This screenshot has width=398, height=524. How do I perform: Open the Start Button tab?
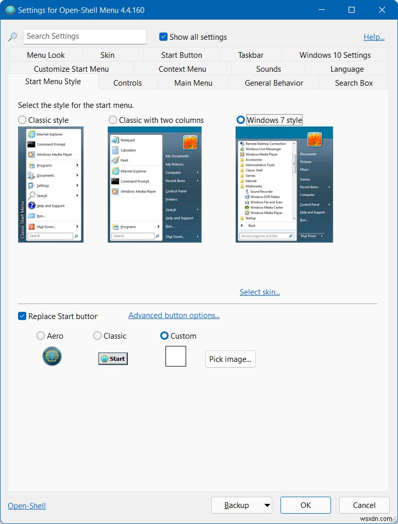coord(181,55)
